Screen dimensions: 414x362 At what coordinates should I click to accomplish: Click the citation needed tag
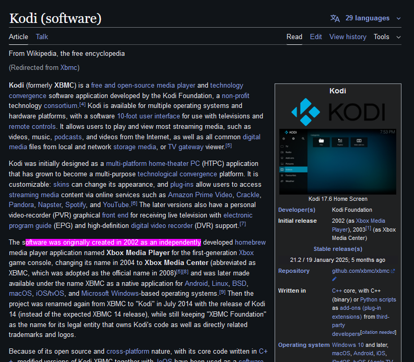(x=378, y=332)
